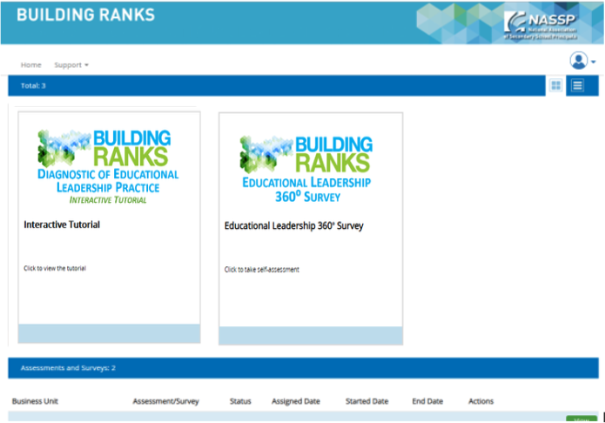This screenshot has height=423, width=605.
Task: Click the Actions column header
Action: coord(481,401)
